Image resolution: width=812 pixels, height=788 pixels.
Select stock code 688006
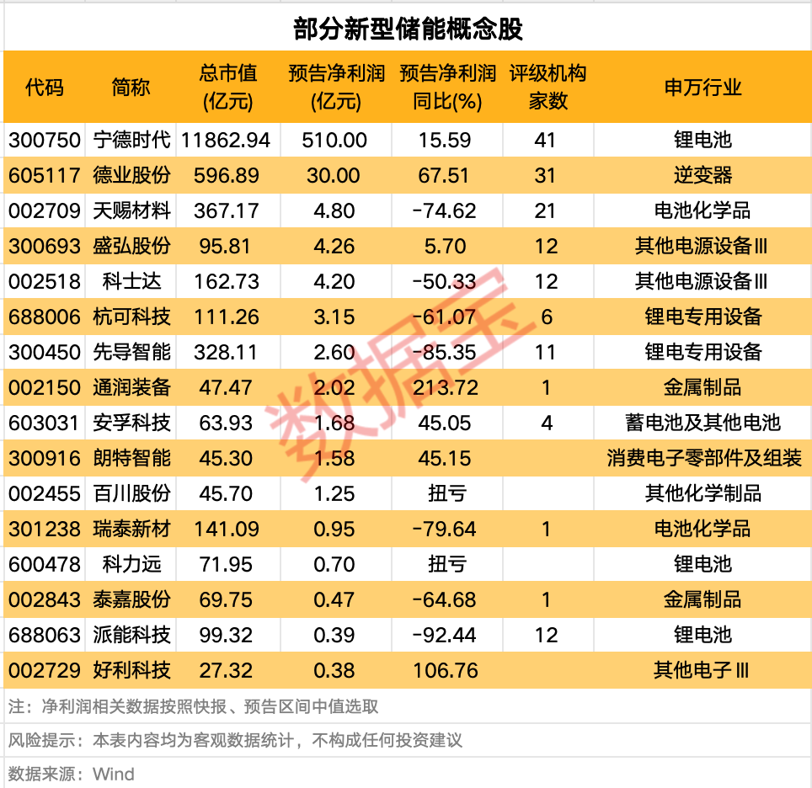45,317
